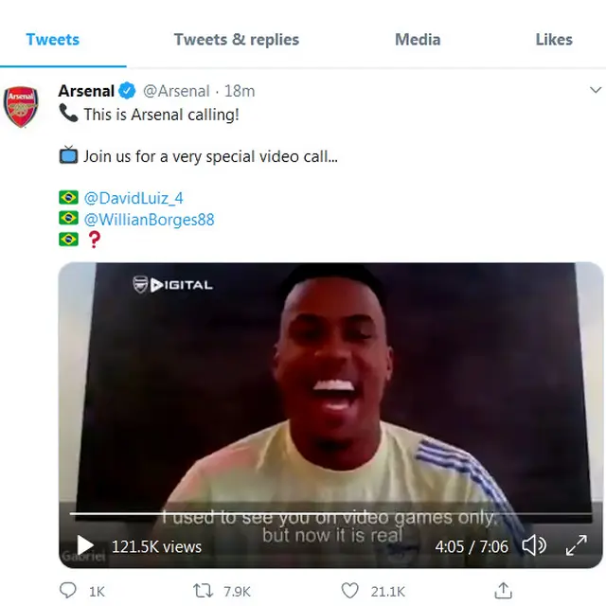The image size is (606, 606).
Task: Mute the video volume speaker icon
Action: 534,545
